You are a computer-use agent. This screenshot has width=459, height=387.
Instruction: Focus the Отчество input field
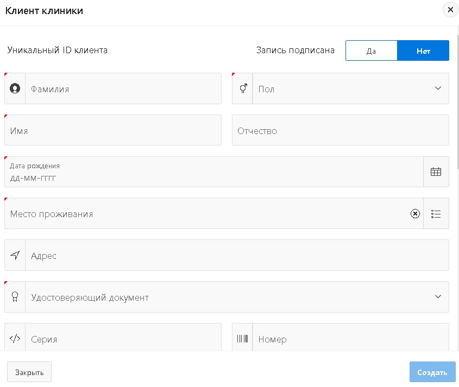pyautogui.click(x=340, y=131)
